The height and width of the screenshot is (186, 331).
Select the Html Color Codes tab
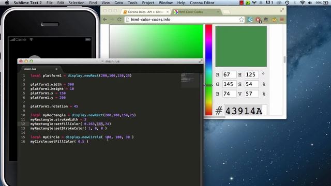click(x=197, y=12)
